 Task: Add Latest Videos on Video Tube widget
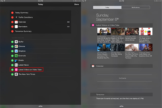[x=12, y=70]
